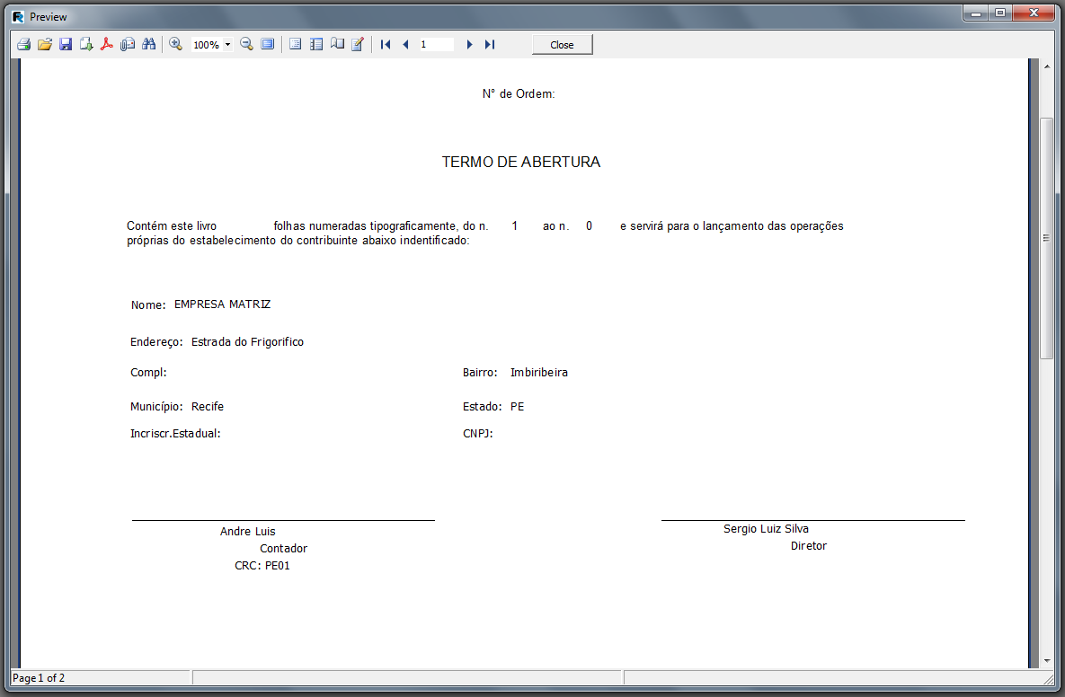Click the Print report icon
This screenshot has height=697, width=1065.
(23, 45)
